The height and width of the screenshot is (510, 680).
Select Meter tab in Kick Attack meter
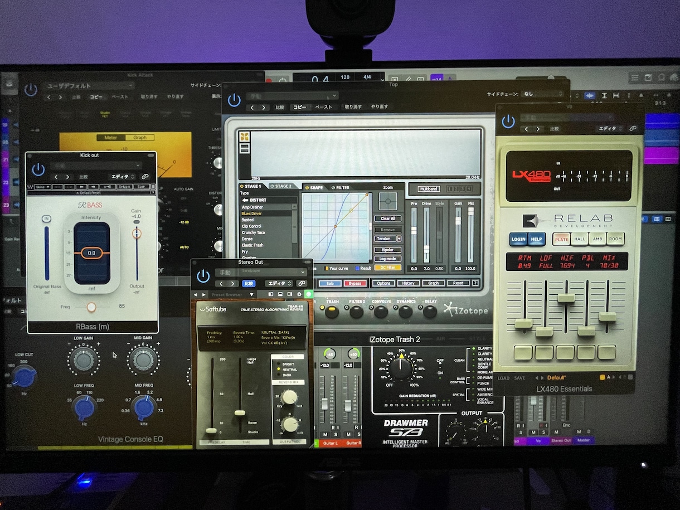pos(111,138)
